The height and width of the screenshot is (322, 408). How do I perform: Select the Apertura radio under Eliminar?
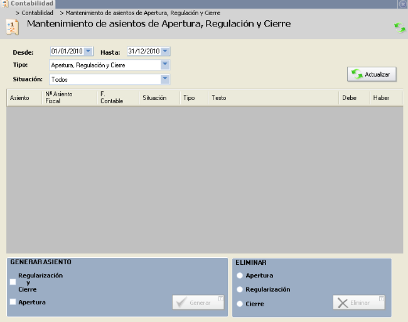coord(240,275)
